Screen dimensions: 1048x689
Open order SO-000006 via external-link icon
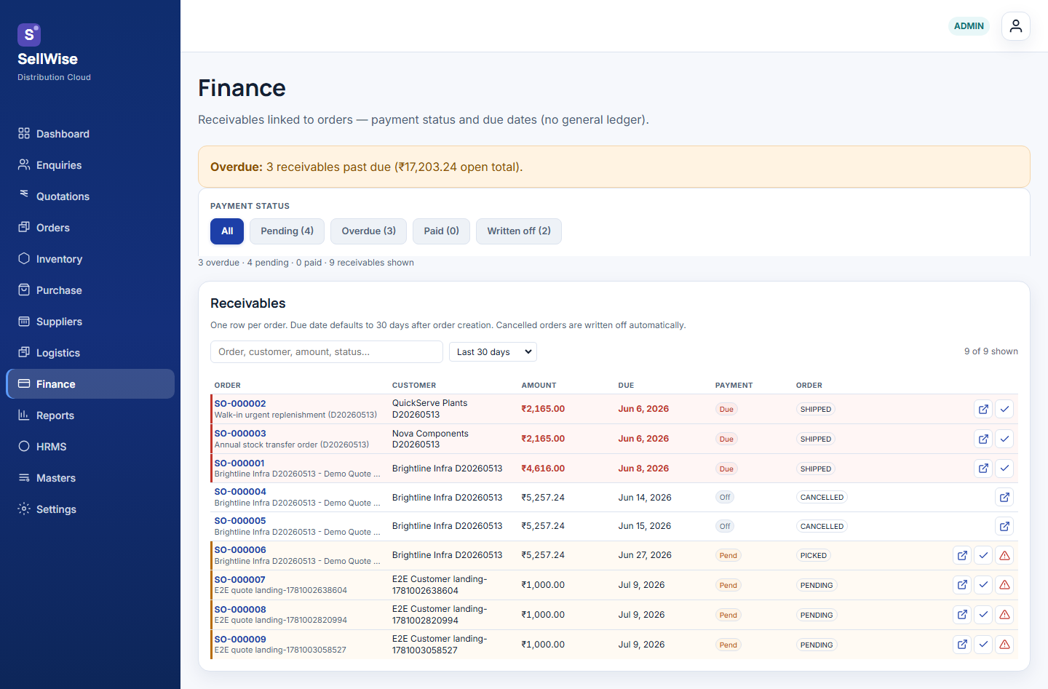pyautogui.click(x=962, y=555)
